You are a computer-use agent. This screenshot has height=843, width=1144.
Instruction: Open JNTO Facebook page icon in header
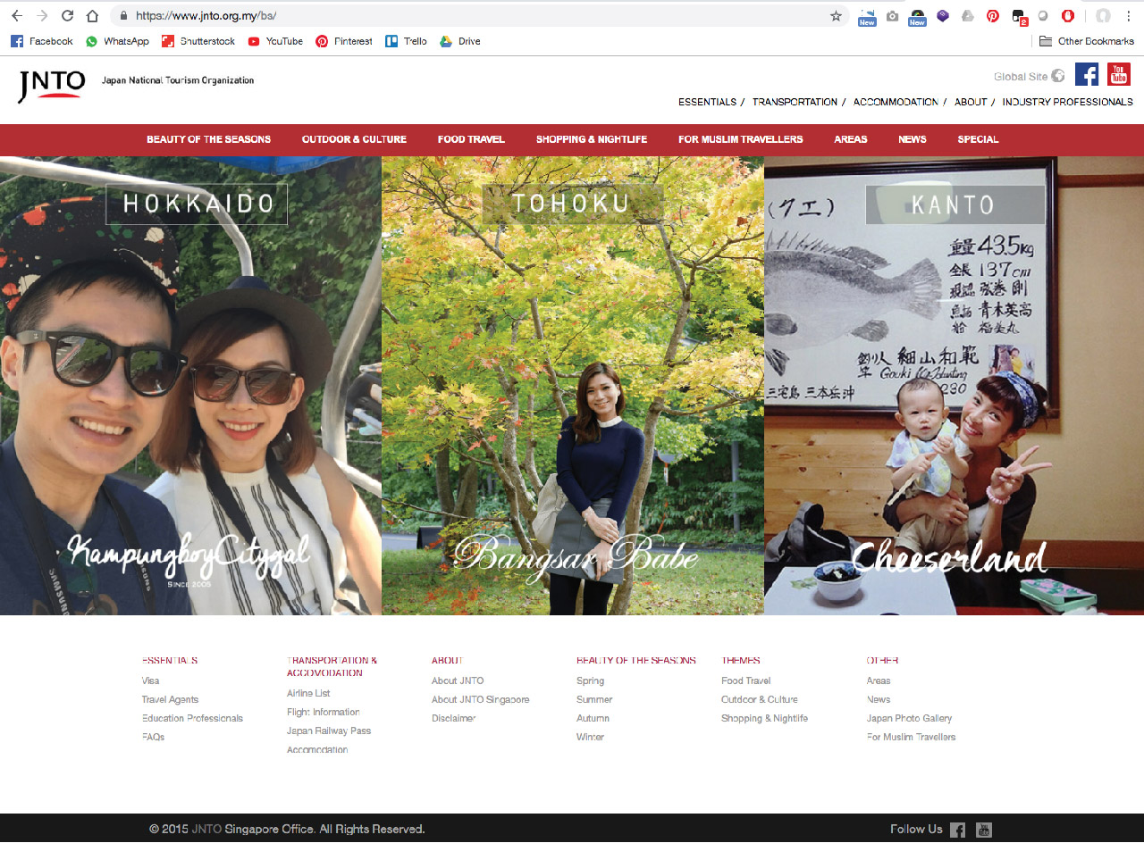[x=1086, y=74]
